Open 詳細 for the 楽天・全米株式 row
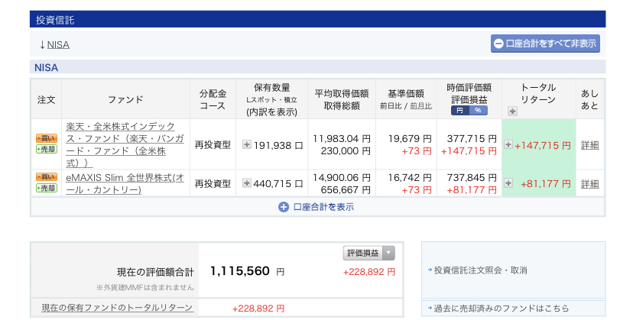Viewport: 633px width, 320px height. pos(589,145)
